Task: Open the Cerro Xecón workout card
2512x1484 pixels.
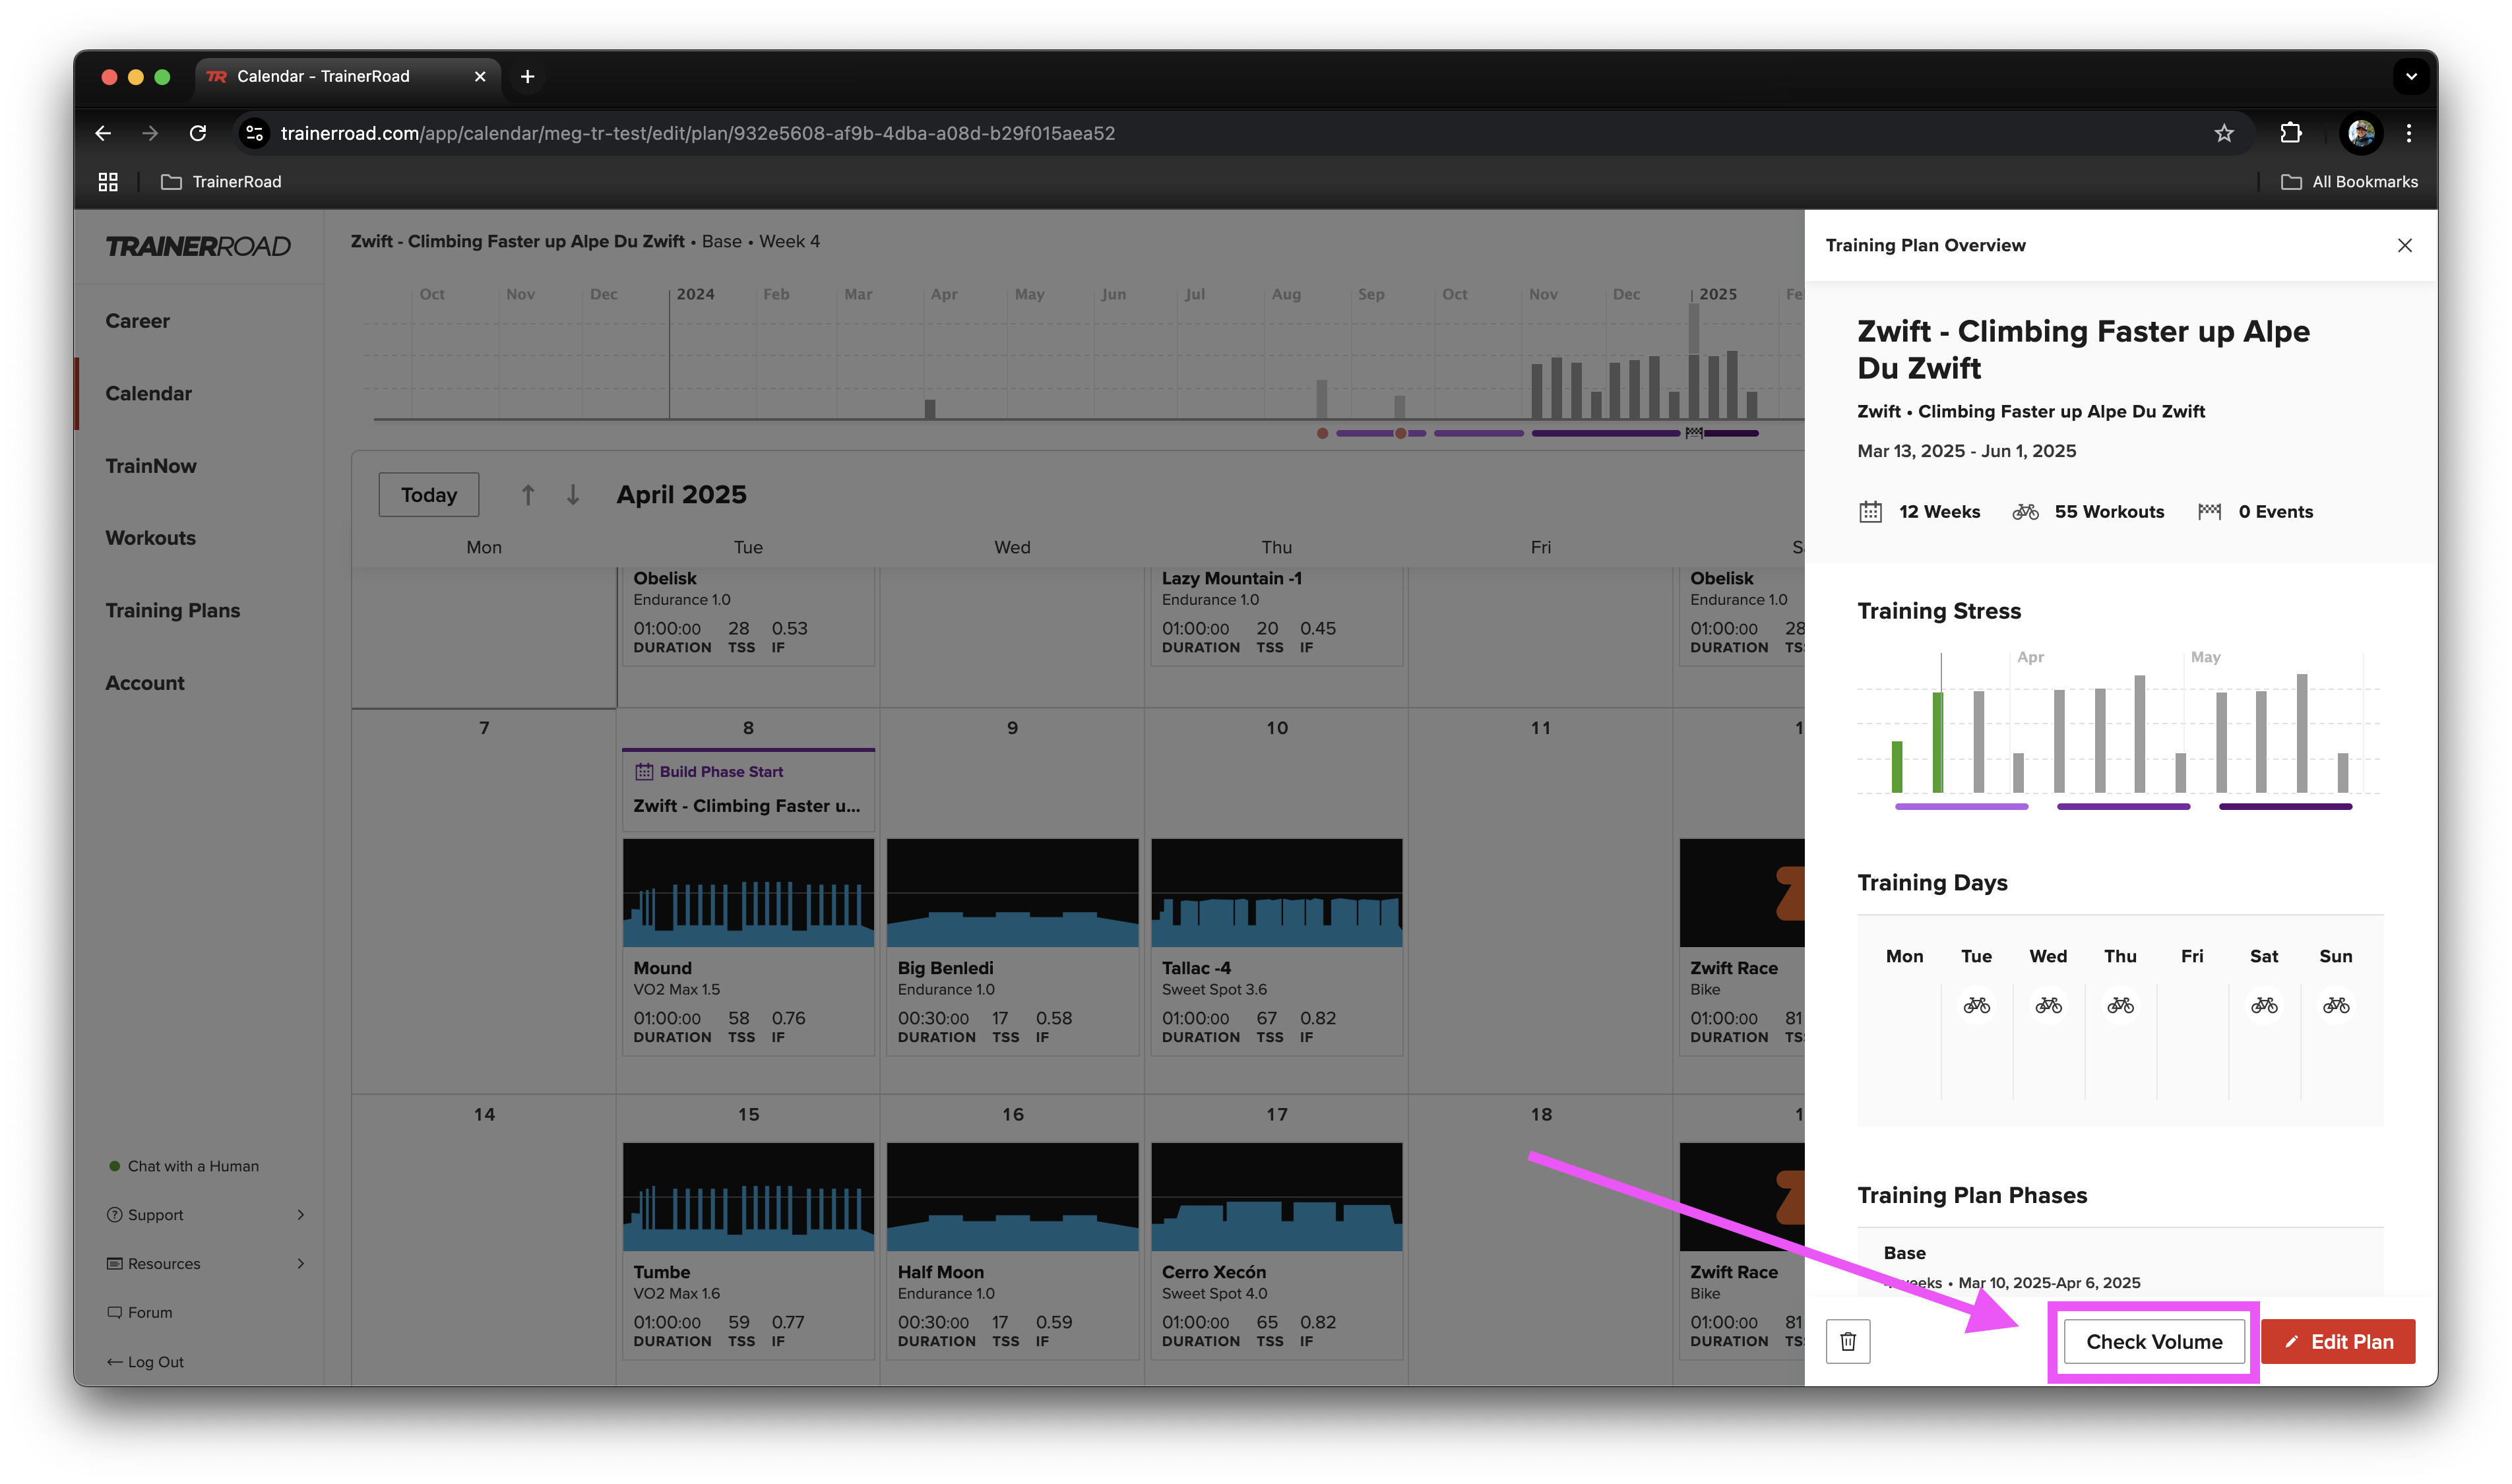Action: [1277, 1250]
